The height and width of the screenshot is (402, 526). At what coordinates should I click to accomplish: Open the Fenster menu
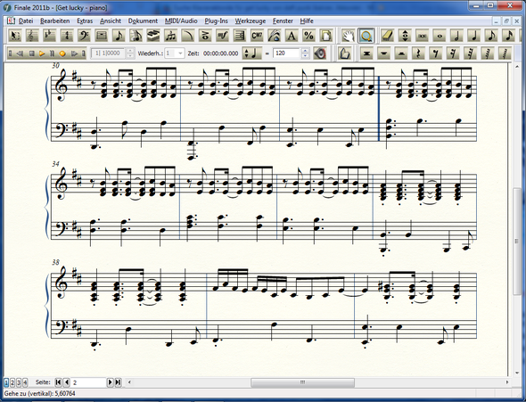pyautogui.click(x=283, y=21)
